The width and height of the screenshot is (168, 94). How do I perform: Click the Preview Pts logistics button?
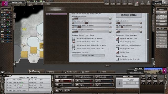[x=161, y=24]
